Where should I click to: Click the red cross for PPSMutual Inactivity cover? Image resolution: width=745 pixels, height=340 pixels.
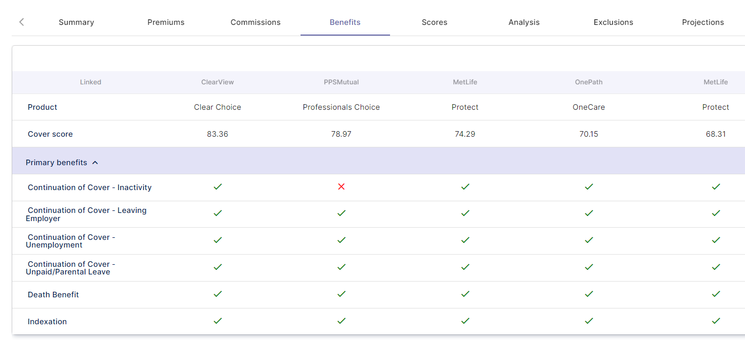tap(341, 187)
